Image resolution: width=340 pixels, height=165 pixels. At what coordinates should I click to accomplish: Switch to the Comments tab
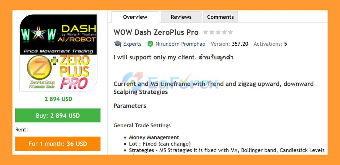click(x=220, y=17)
